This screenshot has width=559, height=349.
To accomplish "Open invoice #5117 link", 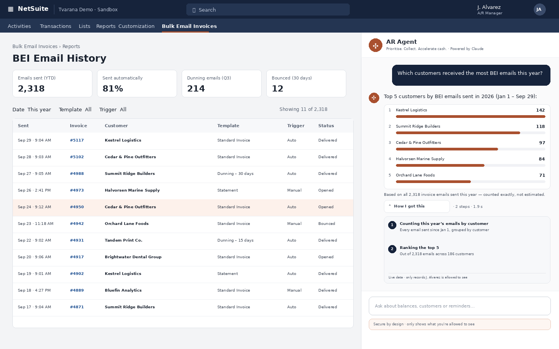I will click(77, 140).
